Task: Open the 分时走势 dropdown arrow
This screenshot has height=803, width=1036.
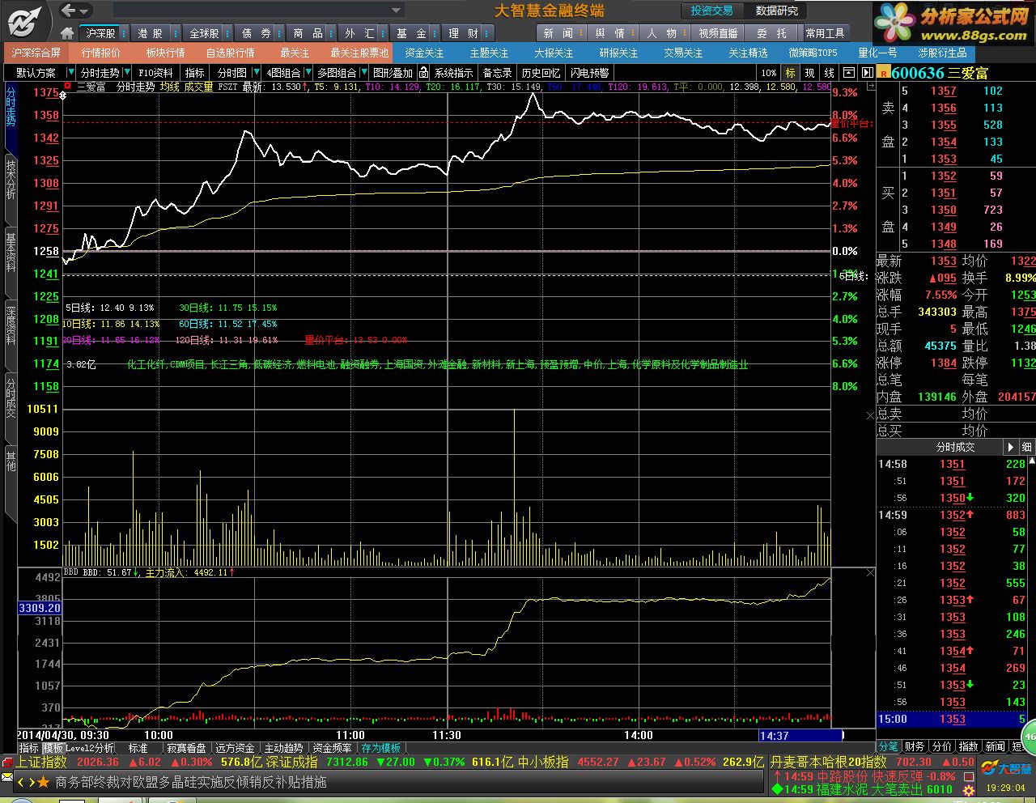Action: coord(127,73)
